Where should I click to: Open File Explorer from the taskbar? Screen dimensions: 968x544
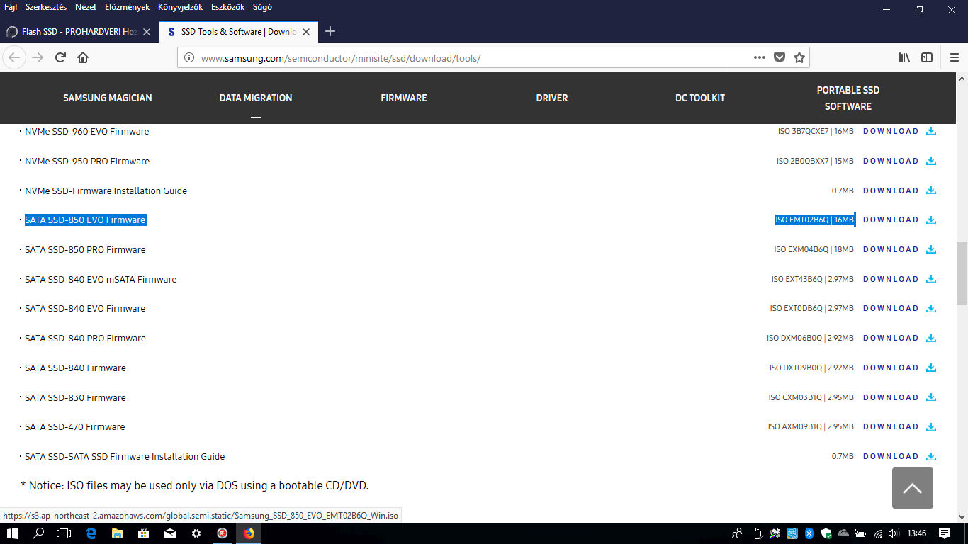[x=117, y=533]
